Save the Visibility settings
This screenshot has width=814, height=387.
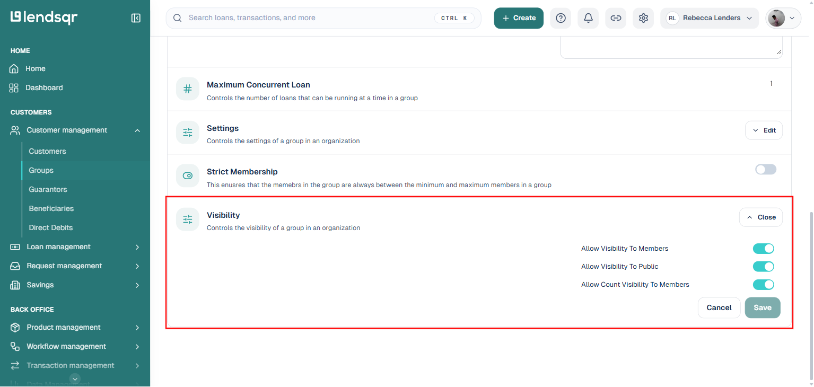tap(763, 307)
